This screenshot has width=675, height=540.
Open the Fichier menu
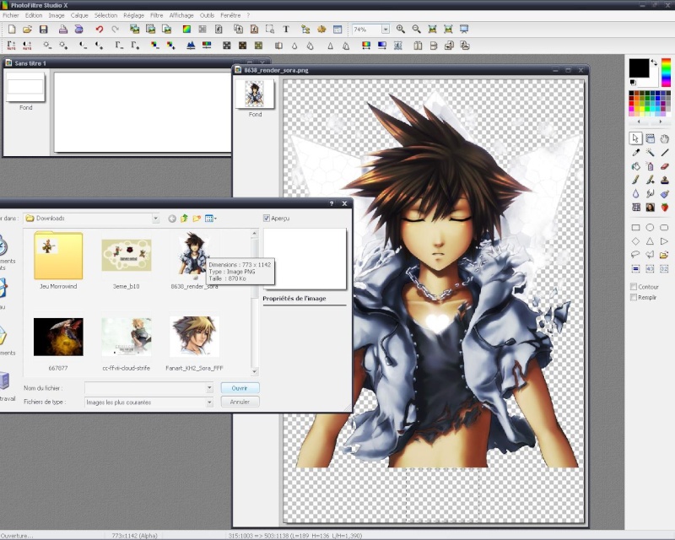click(11, 15)
